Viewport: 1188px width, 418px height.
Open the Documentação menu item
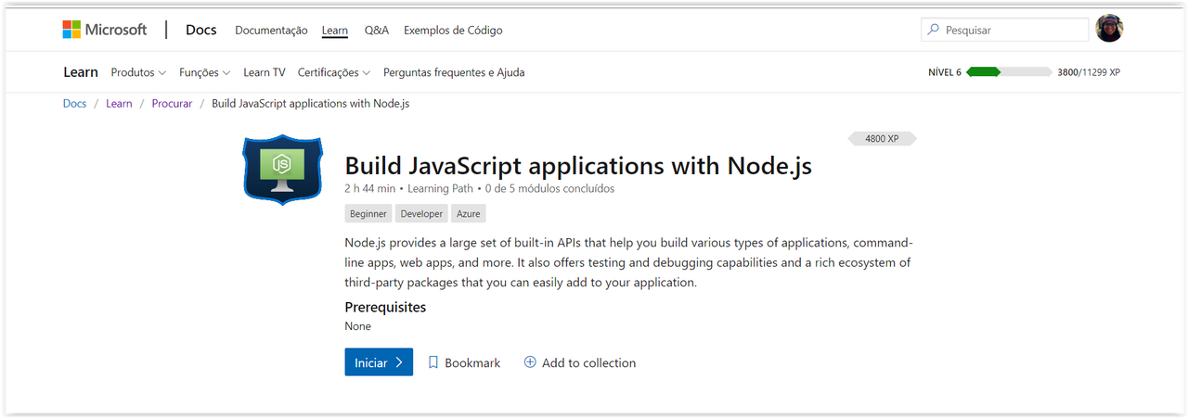[x=271, y=31]
